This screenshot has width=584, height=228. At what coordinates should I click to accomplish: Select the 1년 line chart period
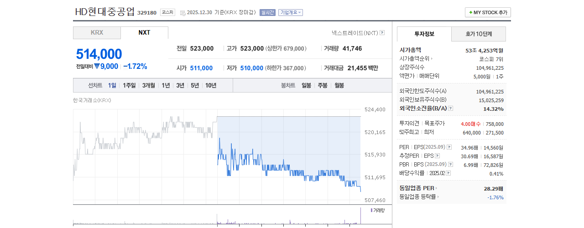coord(166,85)
